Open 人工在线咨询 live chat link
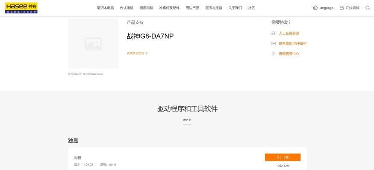Image resolution: width=374 pixels, height=170 pixels. point(289,34)
